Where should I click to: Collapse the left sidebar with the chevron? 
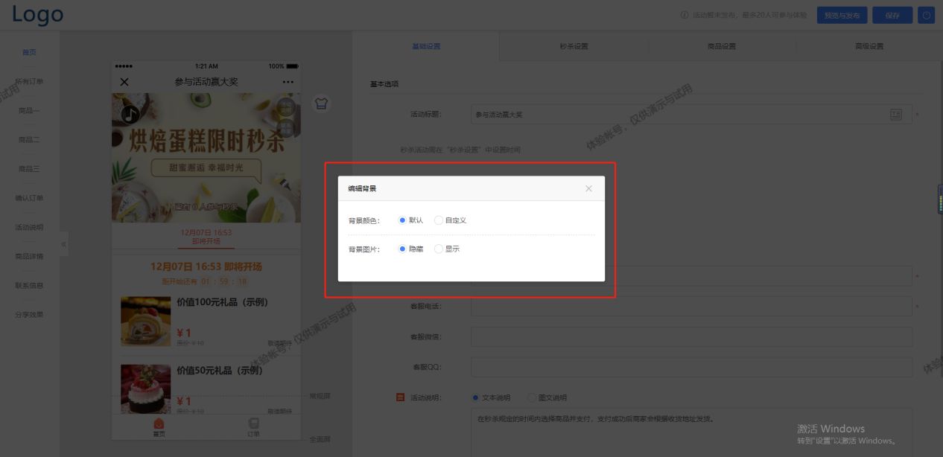click(x=64, y=243)
